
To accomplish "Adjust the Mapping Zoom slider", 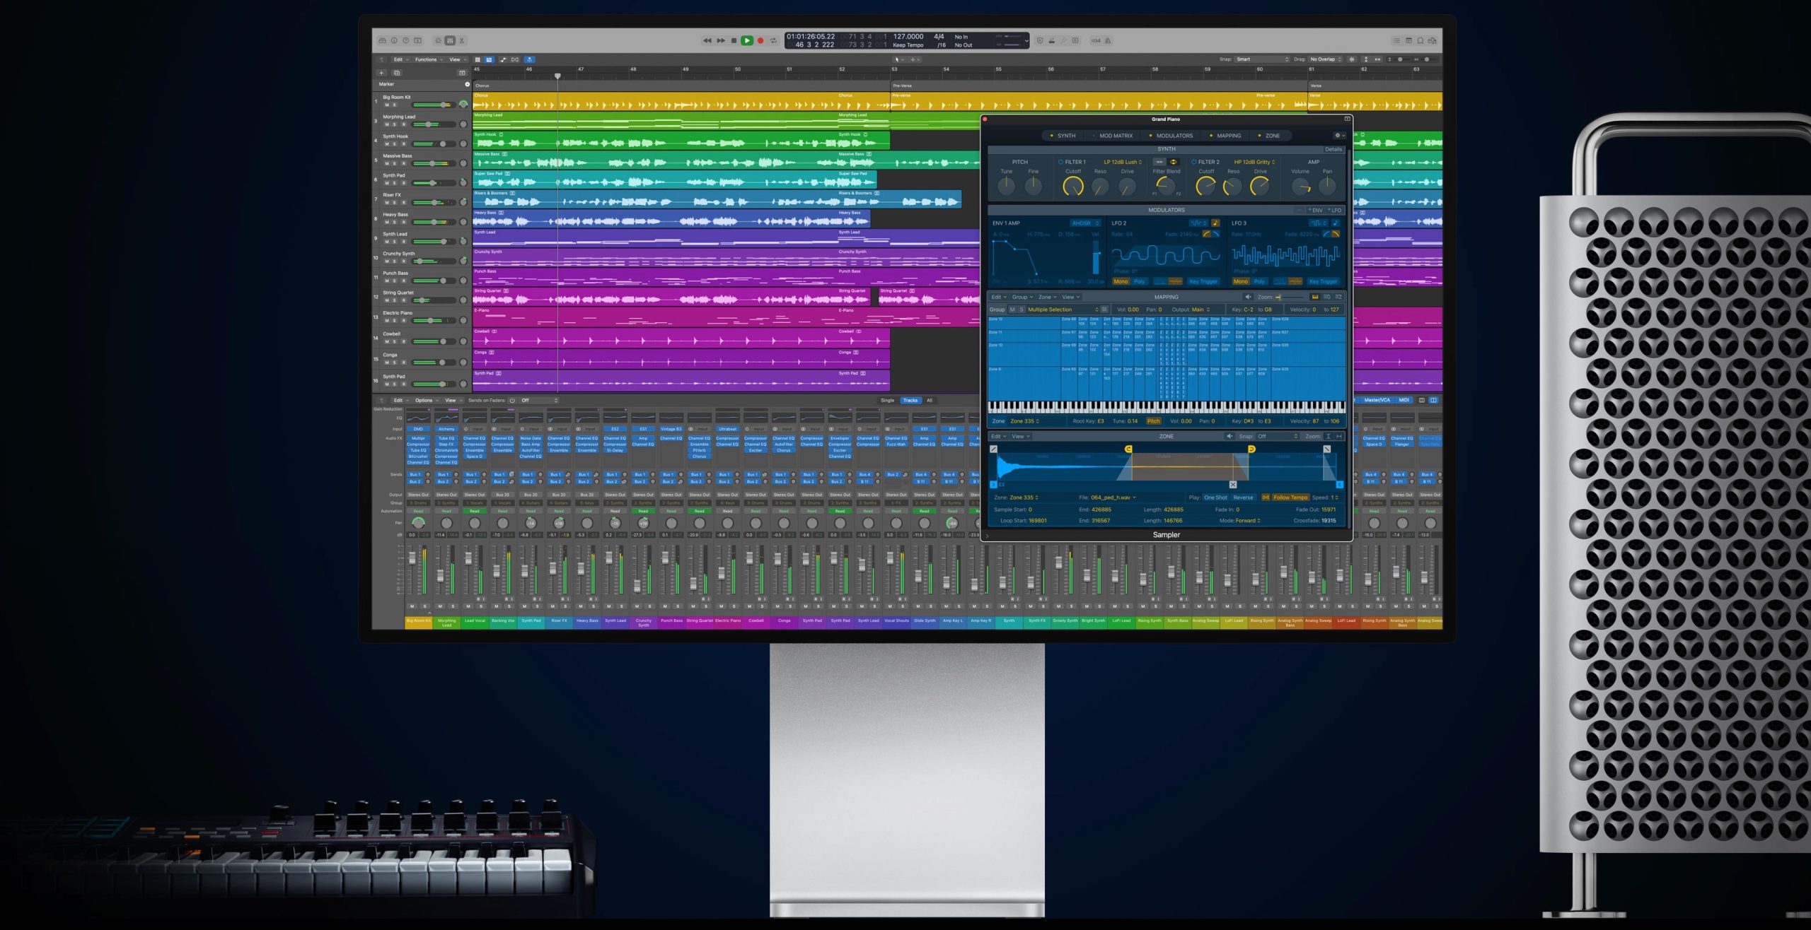I will pyautogui.click(x=1290, y=297).
